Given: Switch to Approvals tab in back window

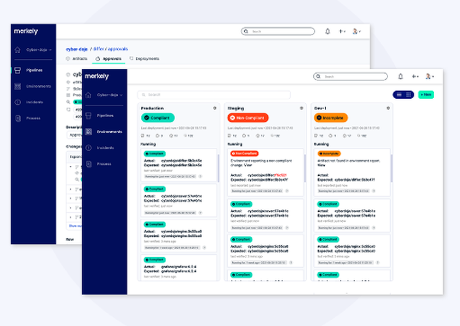Looking at the screenshot, I should coord(109,59).
